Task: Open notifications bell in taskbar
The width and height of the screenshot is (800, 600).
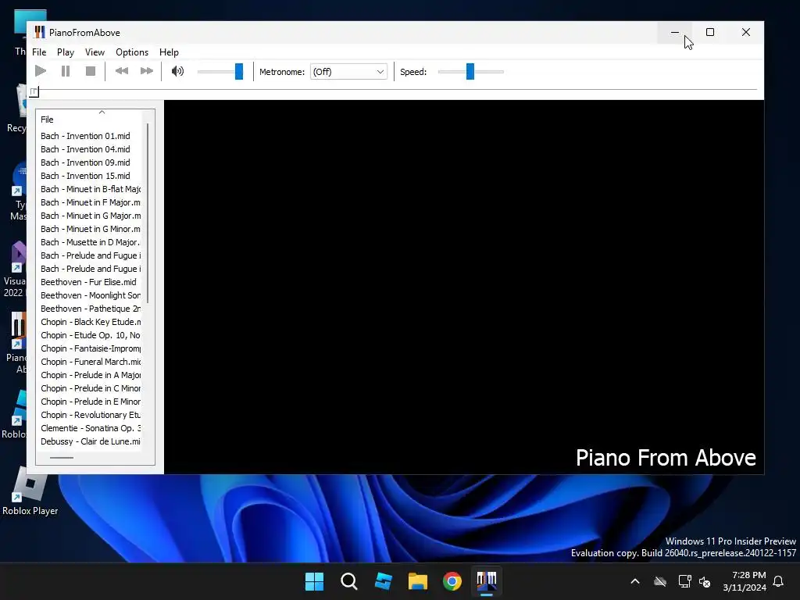Action: 778,581
